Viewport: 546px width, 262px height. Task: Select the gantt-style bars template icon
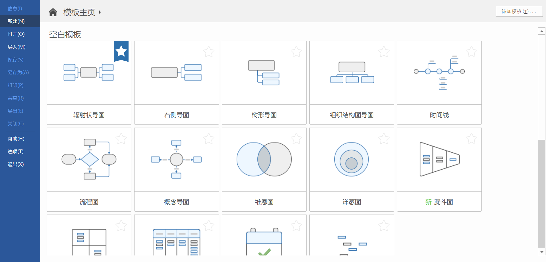coord(352,246)
